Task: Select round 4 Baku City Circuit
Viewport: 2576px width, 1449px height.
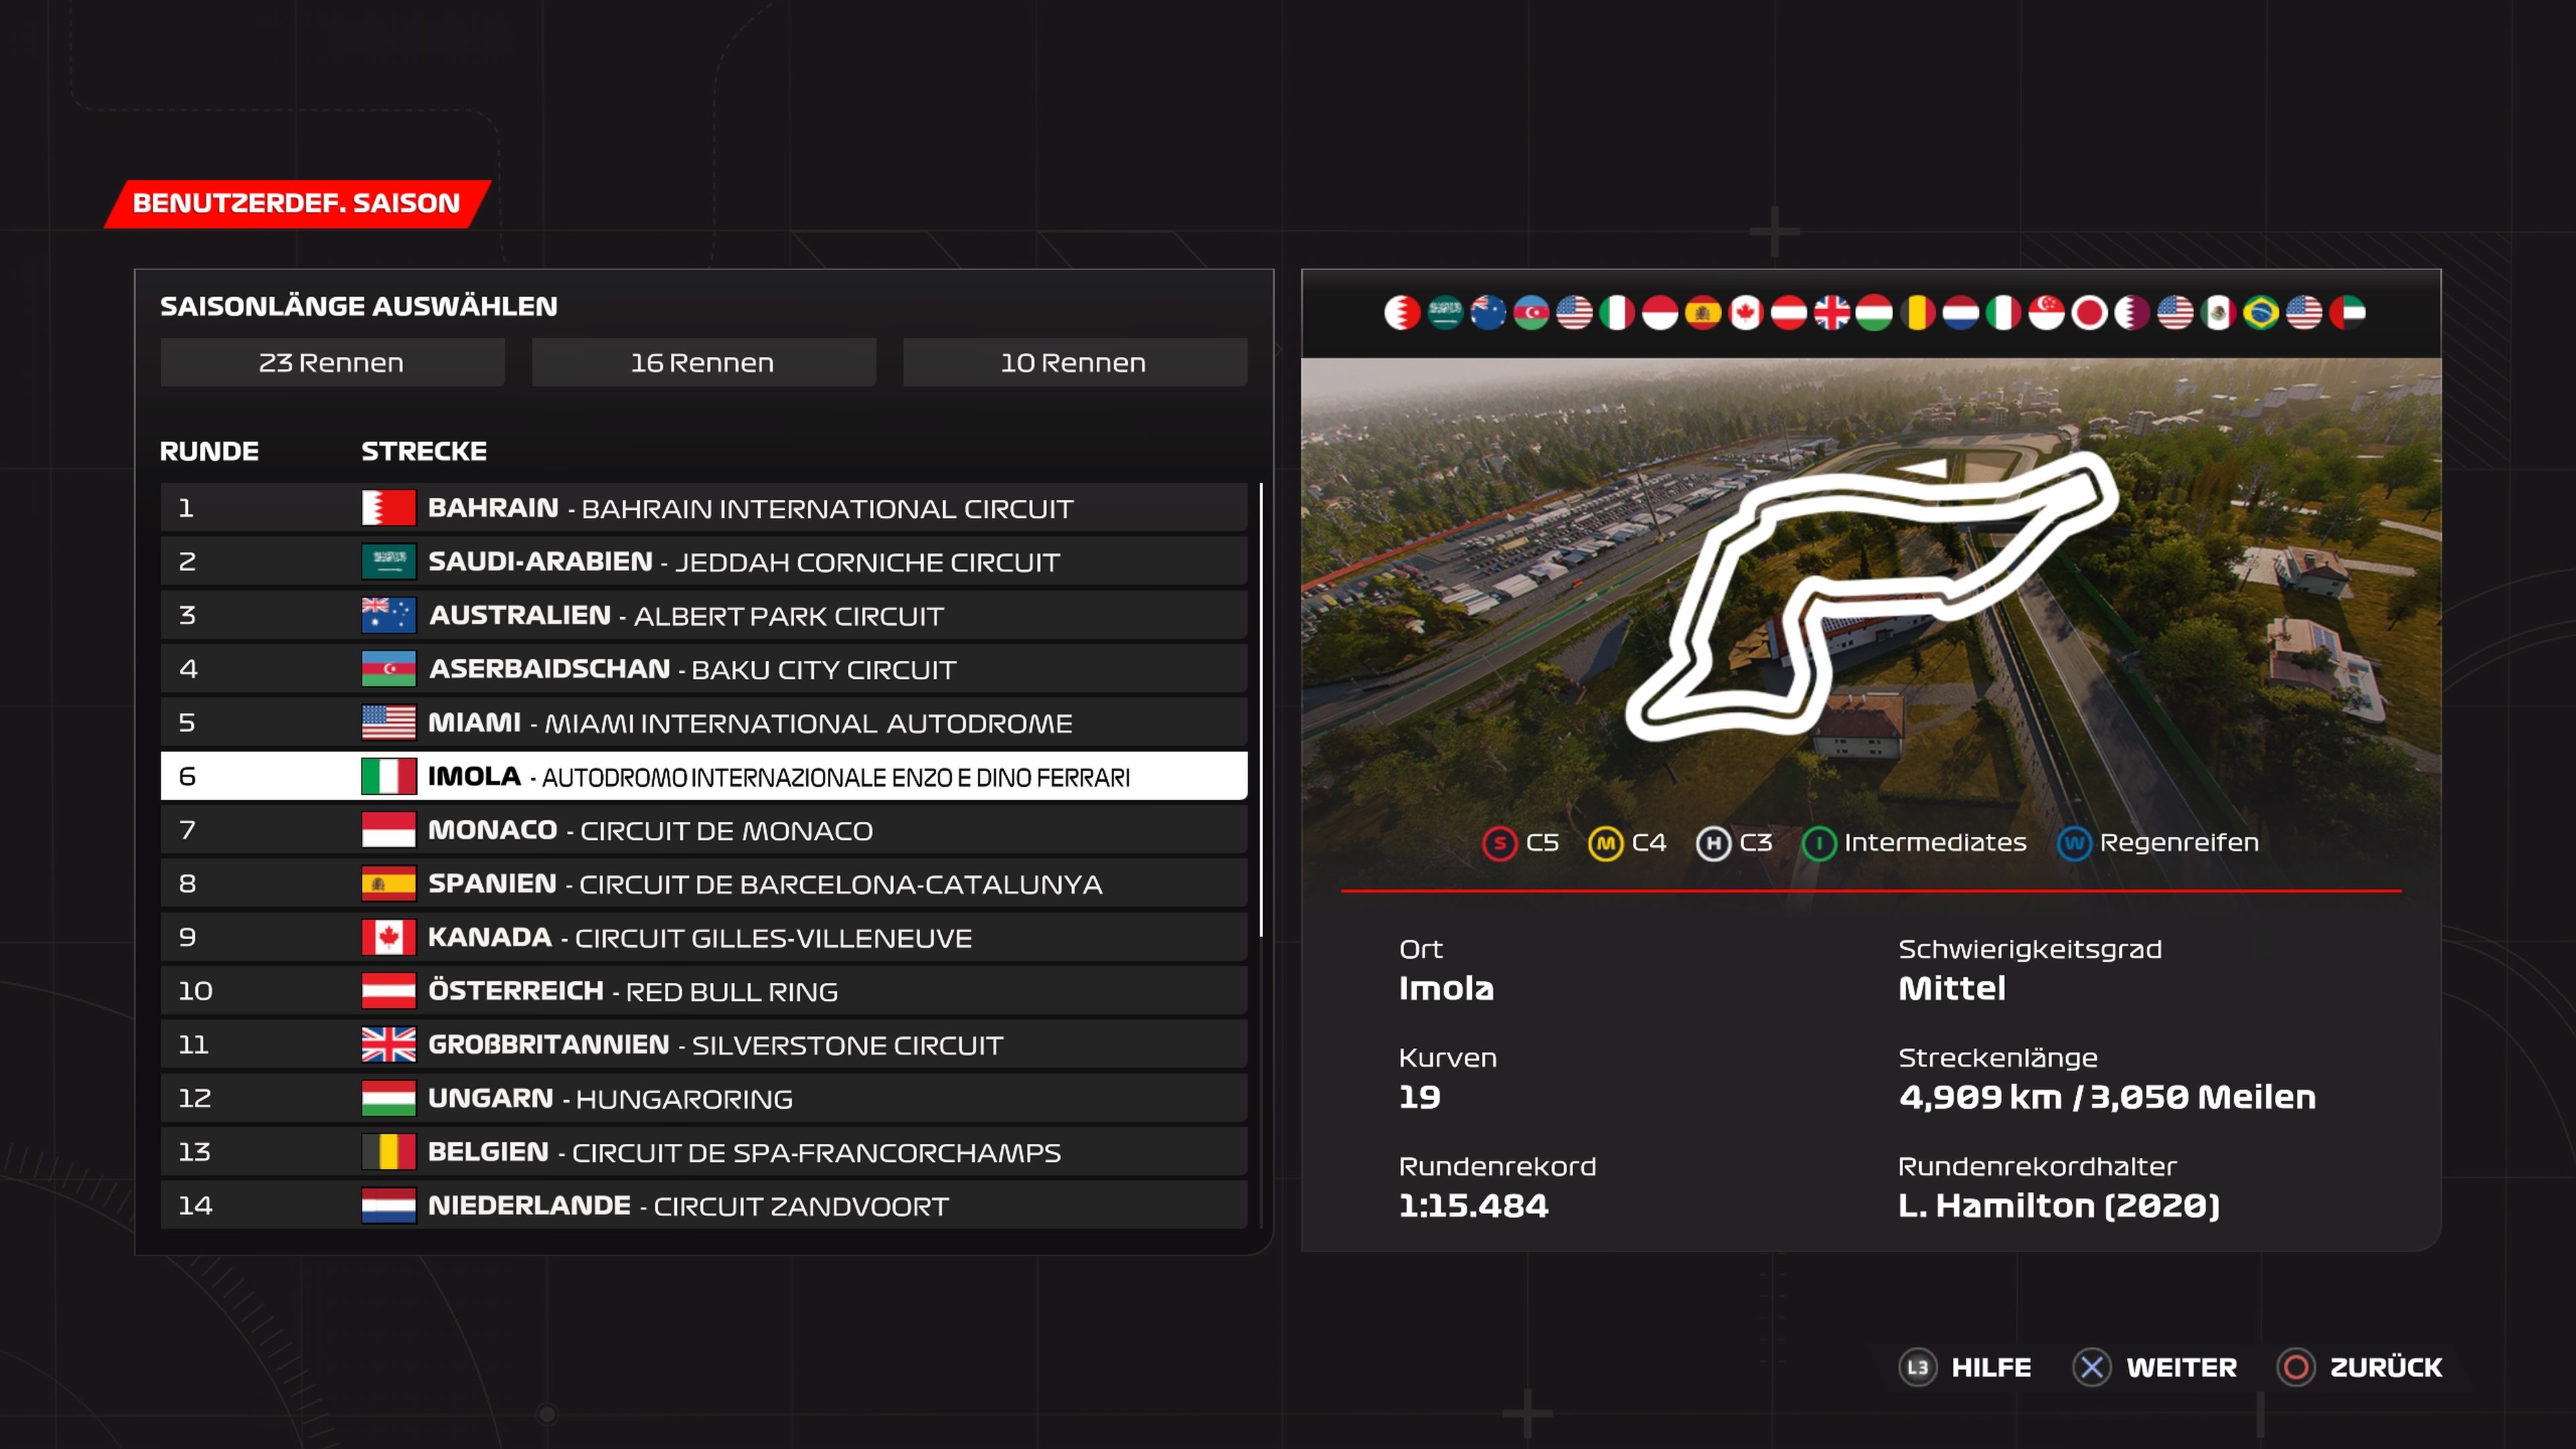Action: pyautogui.click(x=704, y=669)
